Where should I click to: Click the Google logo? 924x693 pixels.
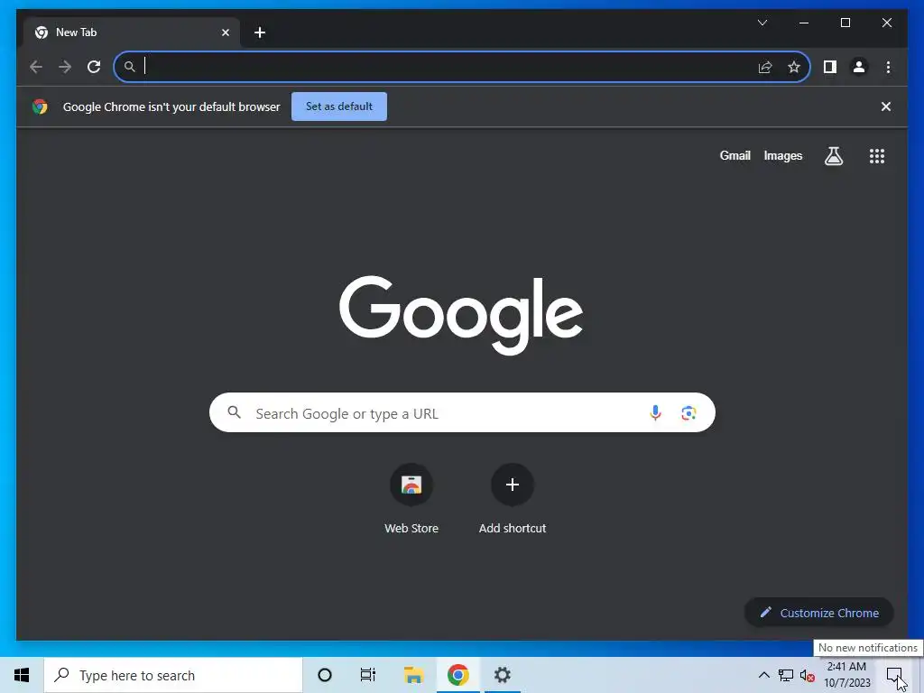(x=461, y=315)
